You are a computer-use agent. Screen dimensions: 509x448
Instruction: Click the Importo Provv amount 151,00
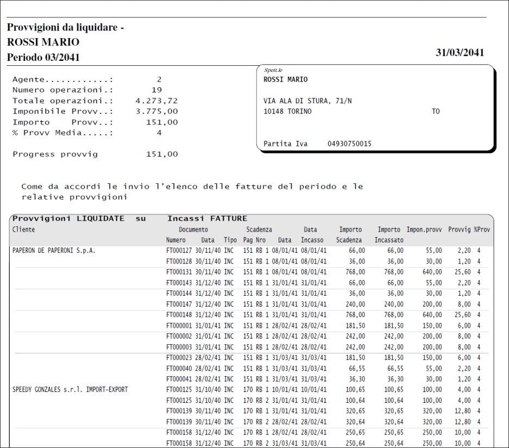coord(162,122)
